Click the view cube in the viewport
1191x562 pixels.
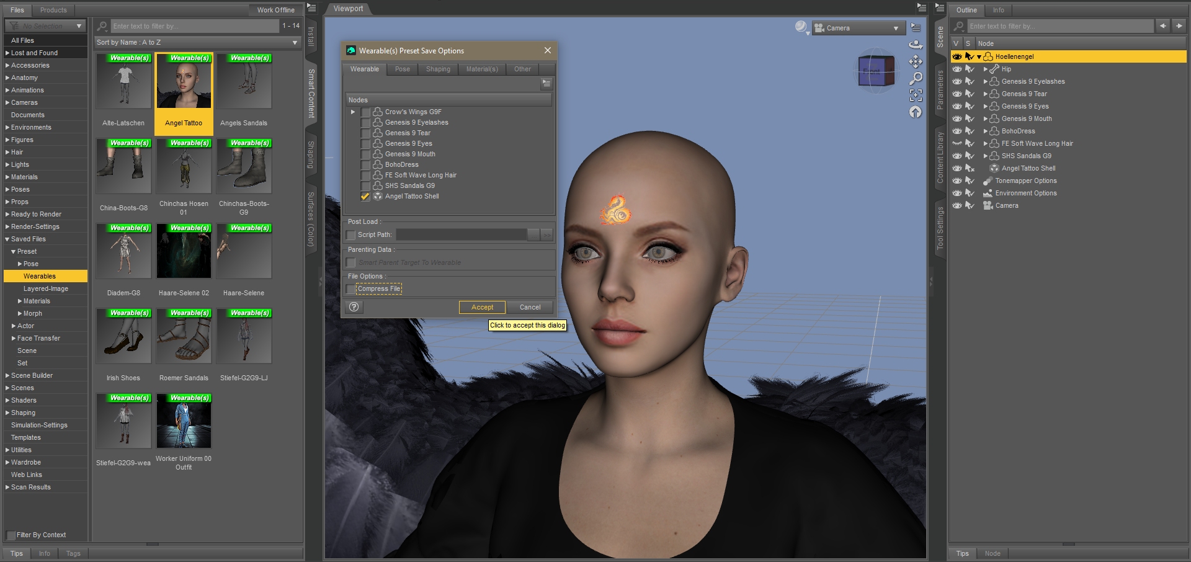click(876, 71)
